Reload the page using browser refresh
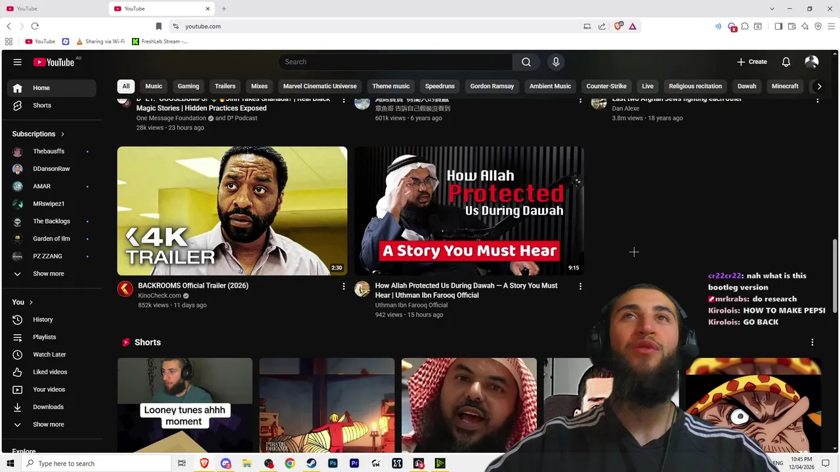Screen dimensions: 840x472 coord(35,26)
